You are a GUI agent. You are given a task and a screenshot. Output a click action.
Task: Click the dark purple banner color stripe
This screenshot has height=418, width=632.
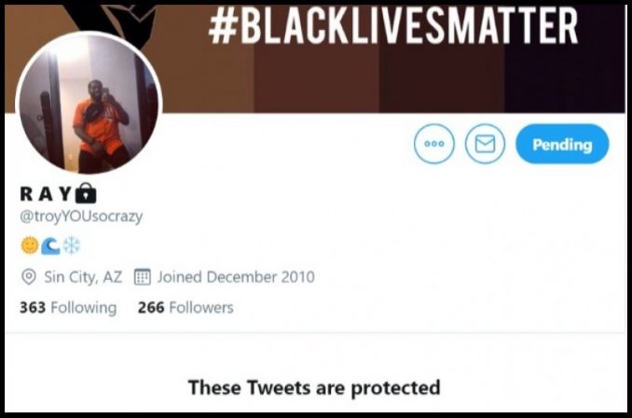tap(564, 78)
